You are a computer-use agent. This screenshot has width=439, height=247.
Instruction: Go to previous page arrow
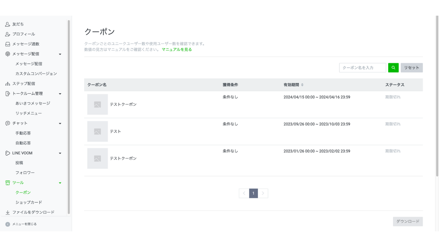point(244,193)
